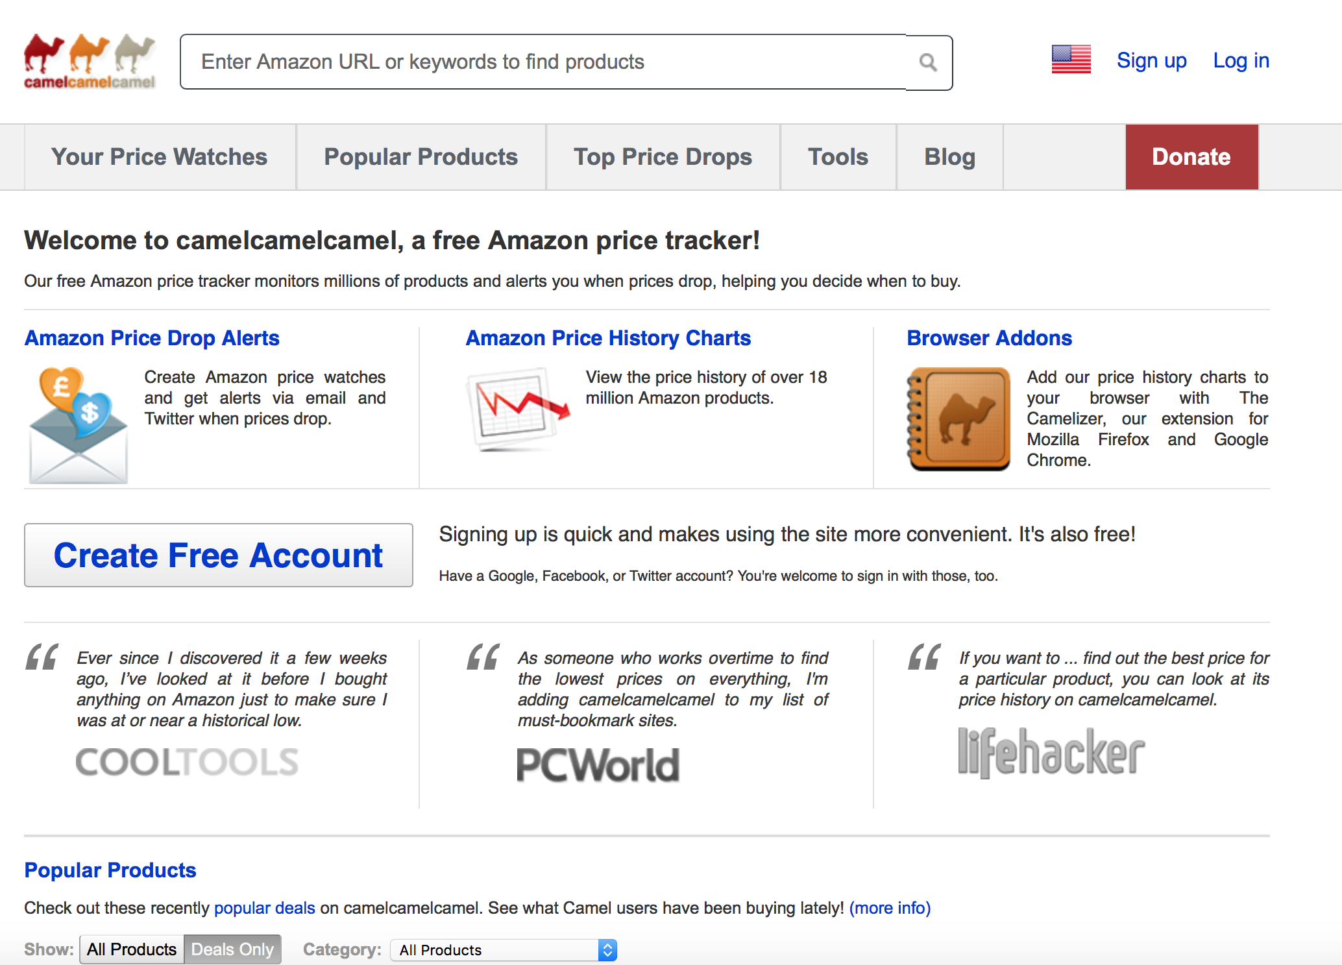Open the Tools menu item
This screenshot has width=1342, height=965.
click(x=838, y=157)
